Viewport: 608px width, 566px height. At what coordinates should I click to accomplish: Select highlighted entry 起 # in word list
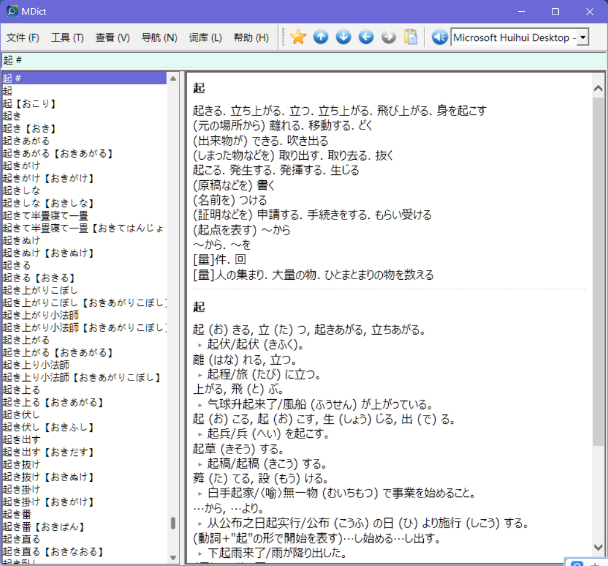84,78
